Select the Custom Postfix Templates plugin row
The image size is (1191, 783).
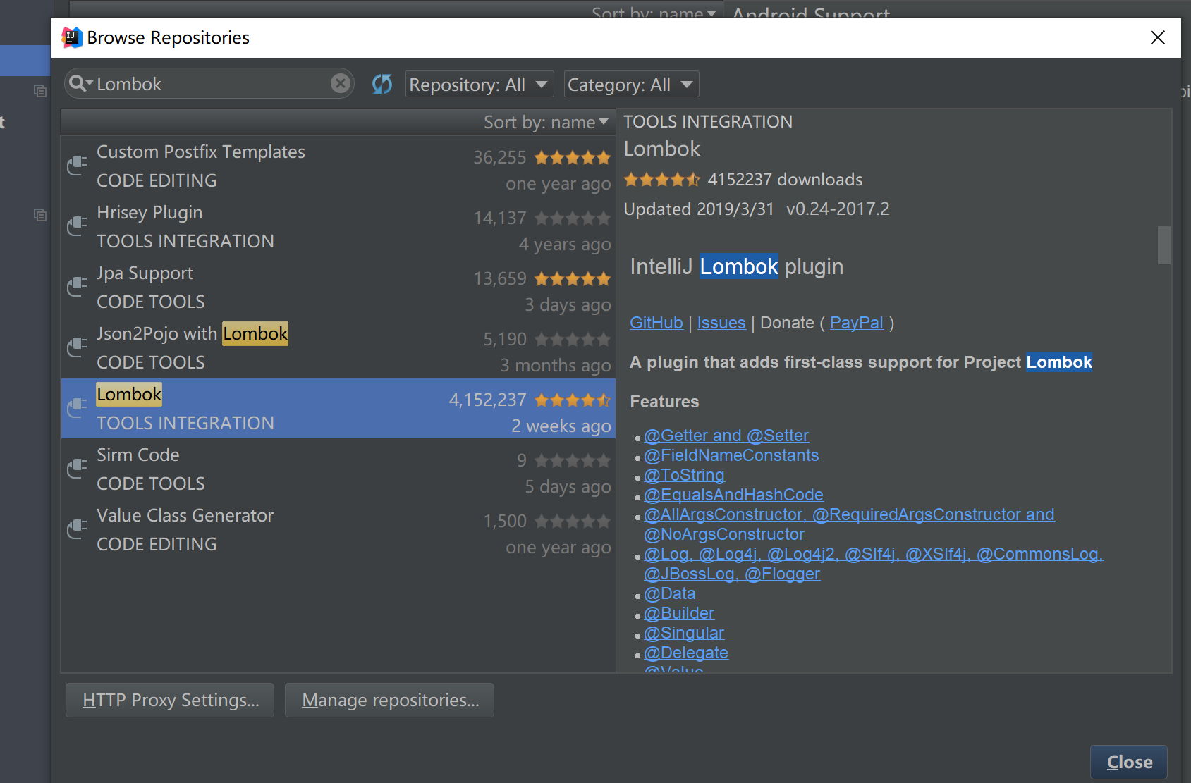click(x=338, y=166)
